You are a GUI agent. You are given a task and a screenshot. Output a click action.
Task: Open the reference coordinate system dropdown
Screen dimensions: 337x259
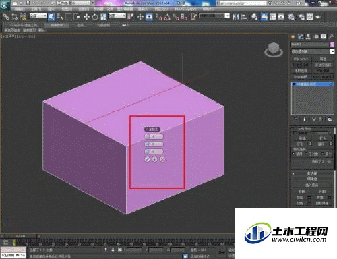pos(117,16)
